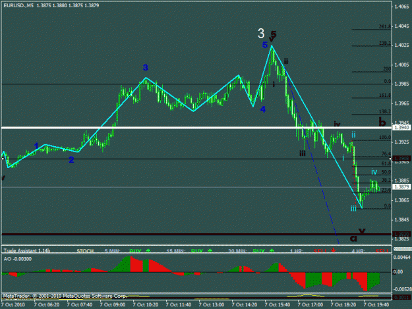Select the cyan ii sub-wave label

[x=354, y=135]
